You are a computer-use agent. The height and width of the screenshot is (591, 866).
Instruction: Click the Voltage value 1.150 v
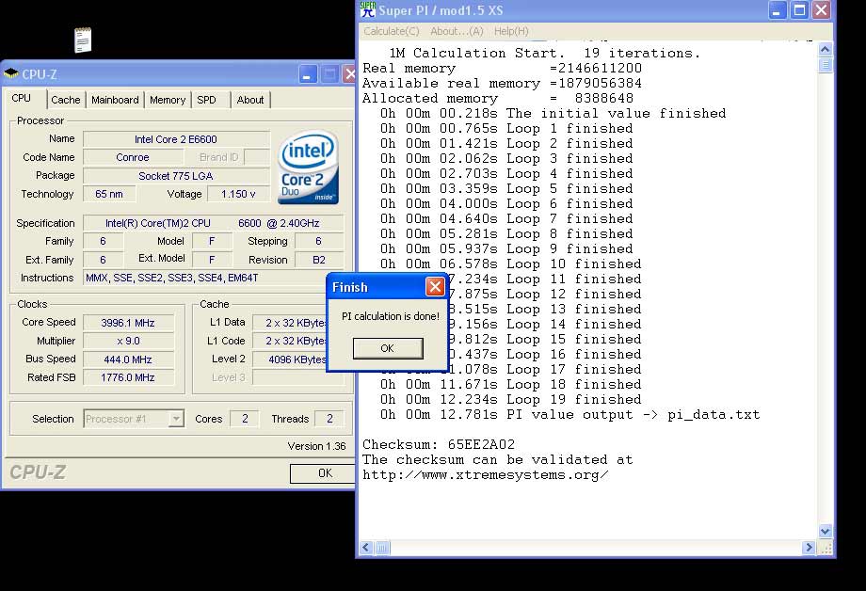coord(238,194)
